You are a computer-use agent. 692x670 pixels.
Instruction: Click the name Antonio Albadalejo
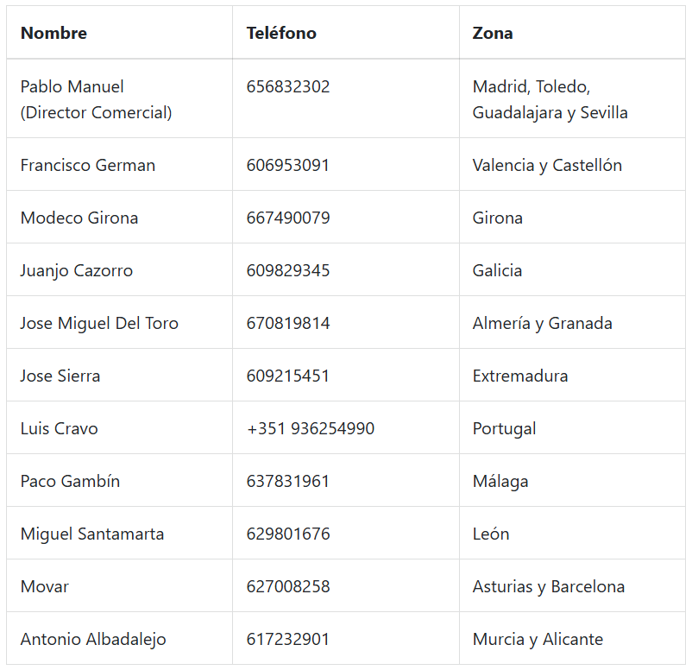[x=93, y=640]
